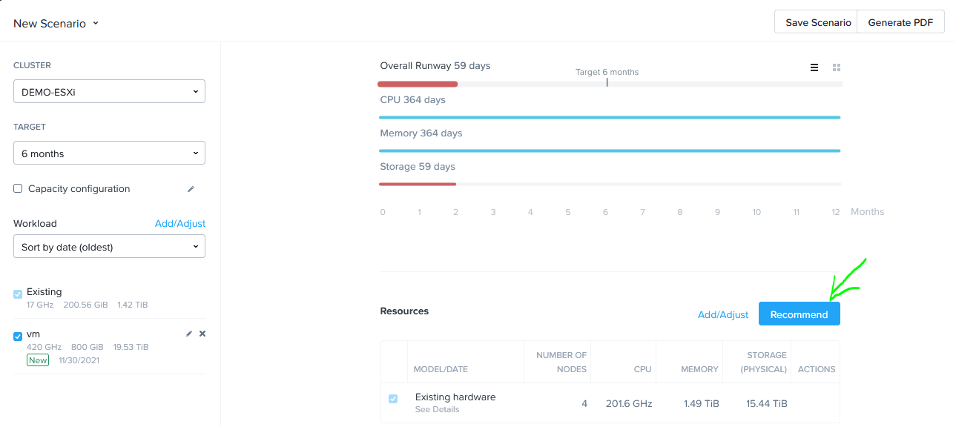Open the New Scenario dropdown
956x427 pixels.
tap(56, 23)
